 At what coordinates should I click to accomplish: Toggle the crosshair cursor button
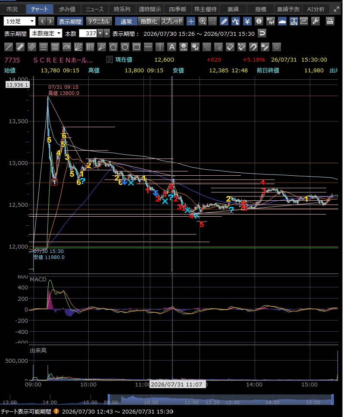[191, 21]
